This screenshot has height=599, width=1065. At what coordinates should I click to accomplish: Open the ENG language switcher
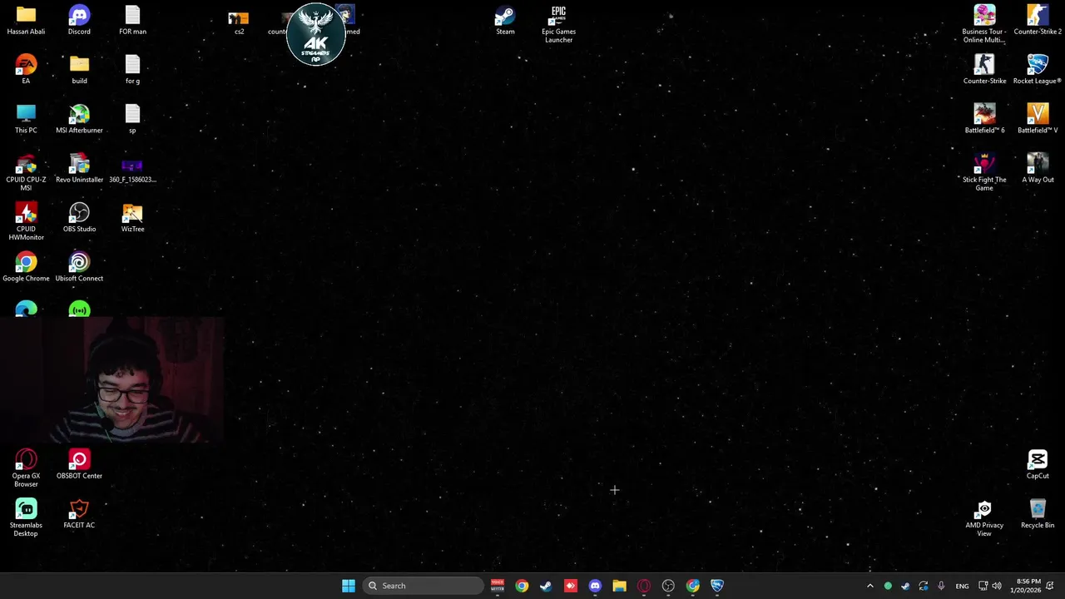click(x=962, y=586)
